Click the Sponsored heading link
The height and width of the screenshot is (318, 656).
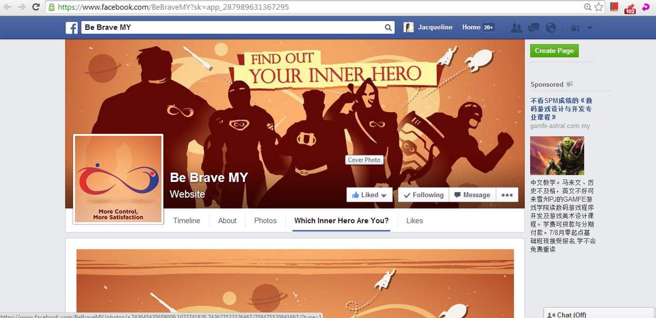click(547, 84)
